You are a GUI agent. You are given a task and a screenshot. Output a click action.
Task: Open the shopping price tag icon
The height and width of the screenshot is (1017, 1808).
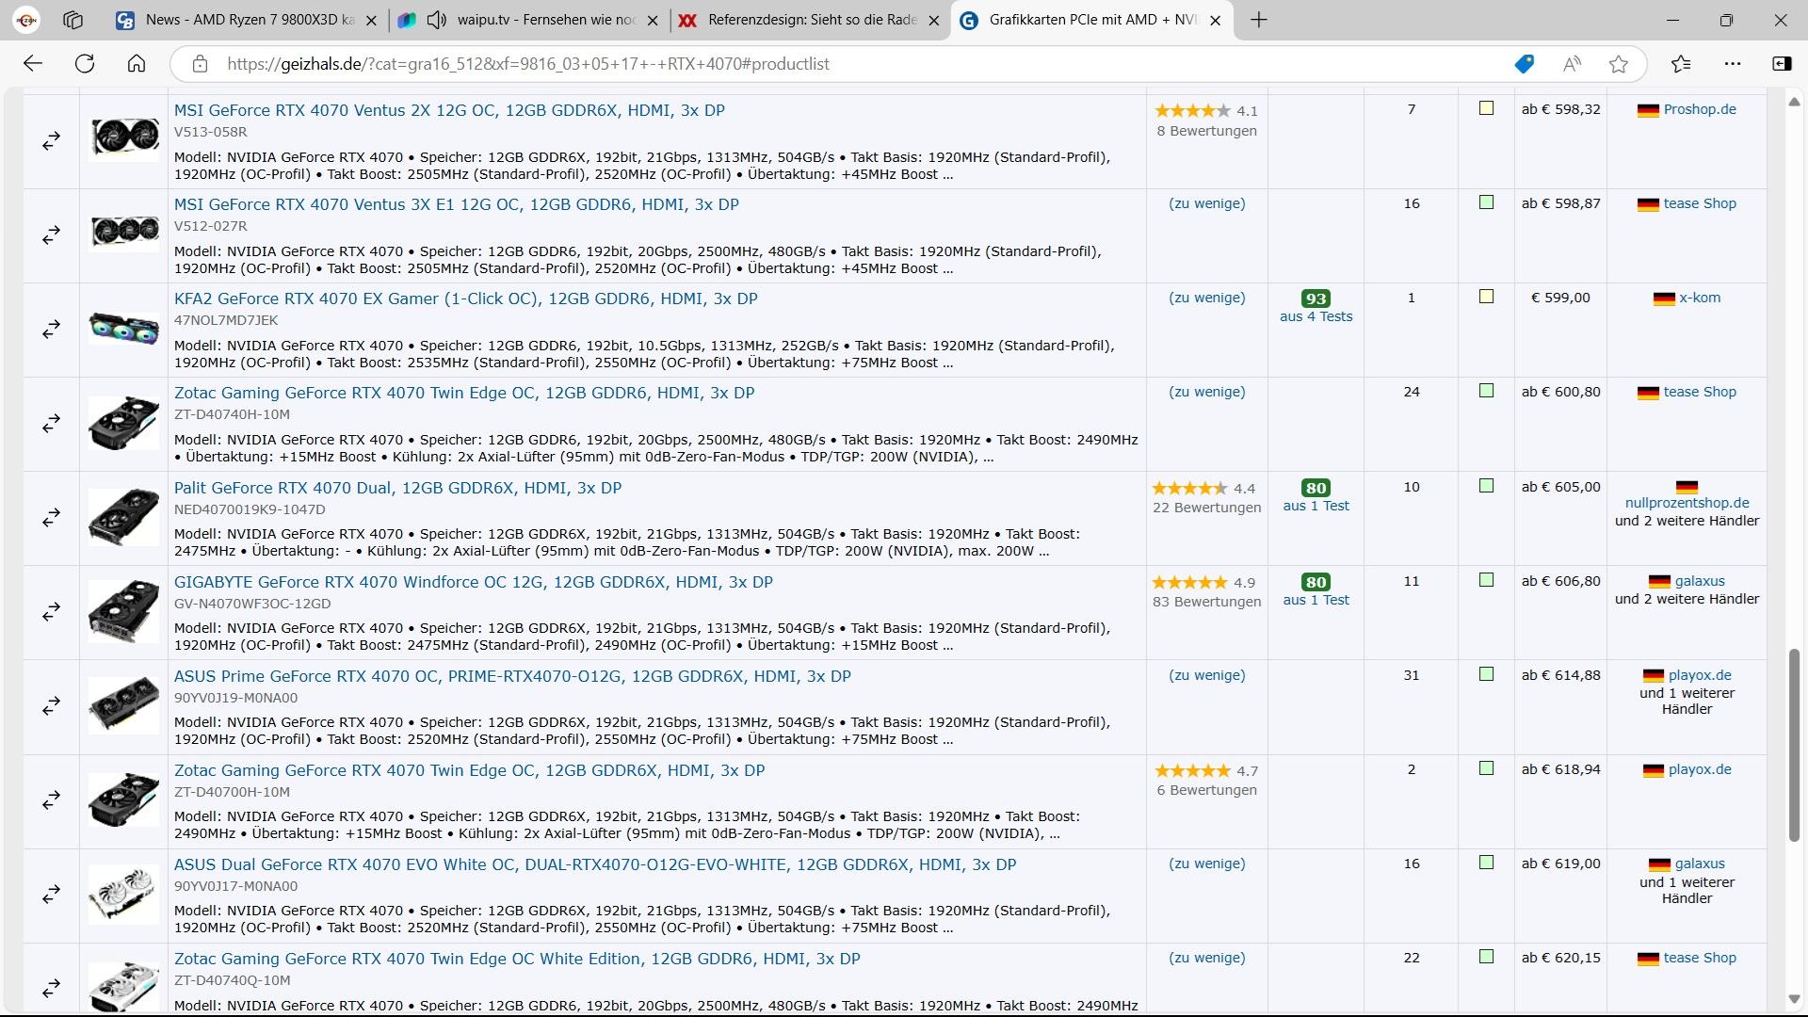point(1524,64)
